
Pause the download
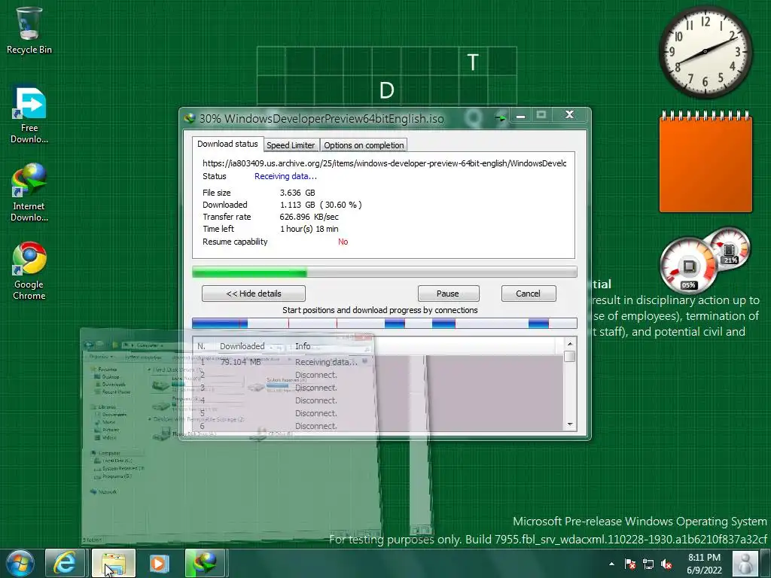point(448,294)
